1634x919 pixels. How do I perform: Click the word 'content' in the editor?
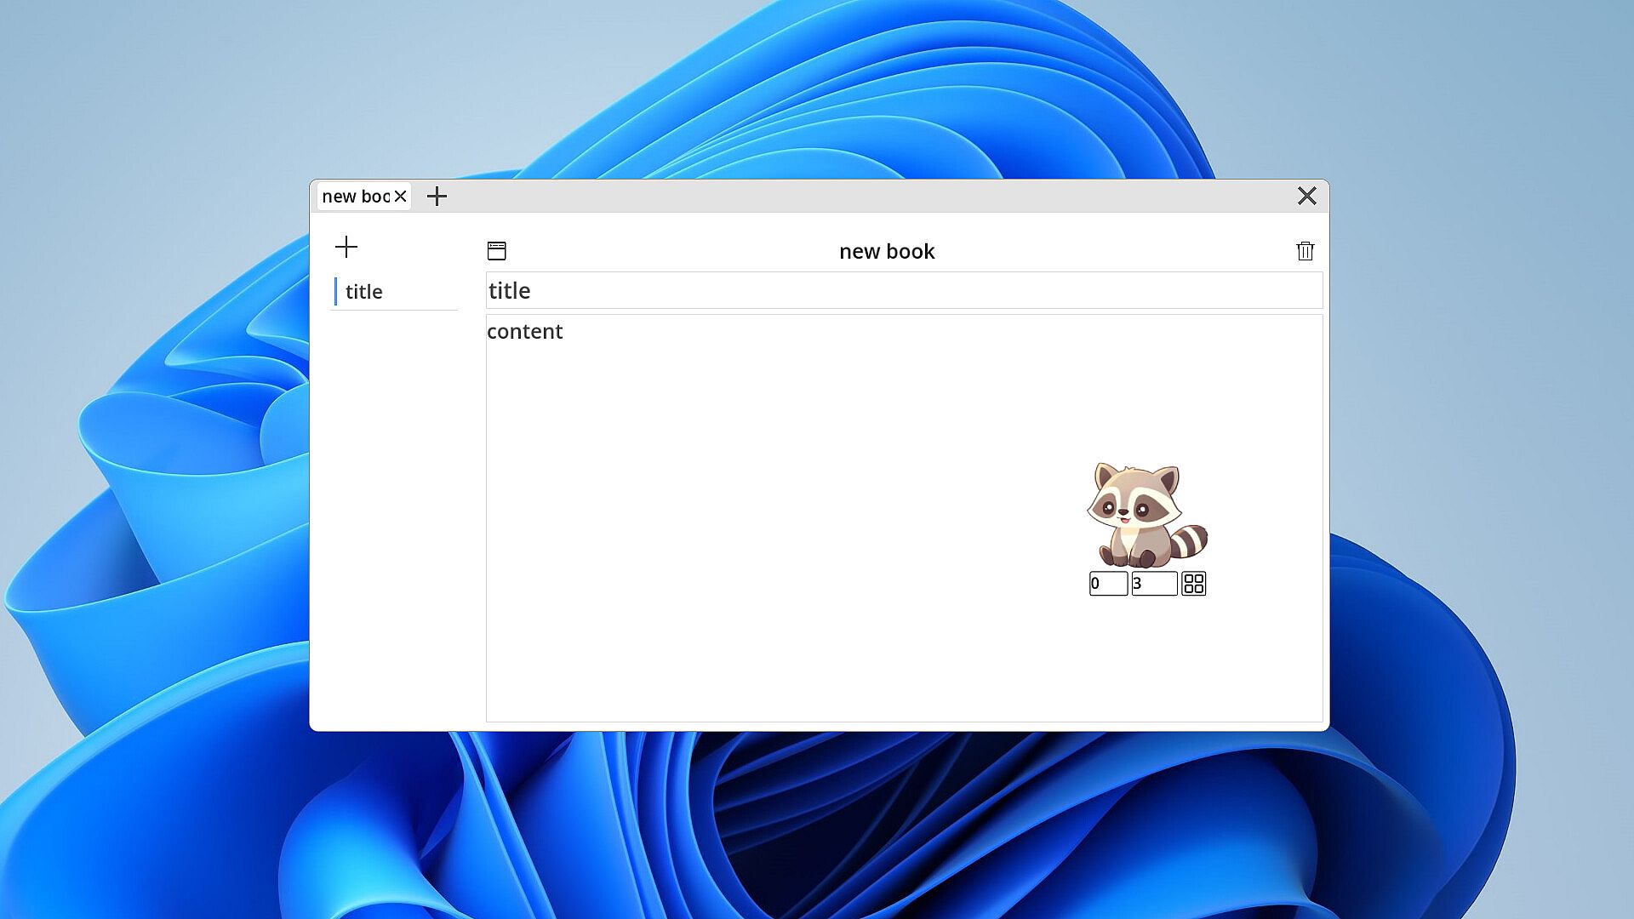click(x=524, y=332)
